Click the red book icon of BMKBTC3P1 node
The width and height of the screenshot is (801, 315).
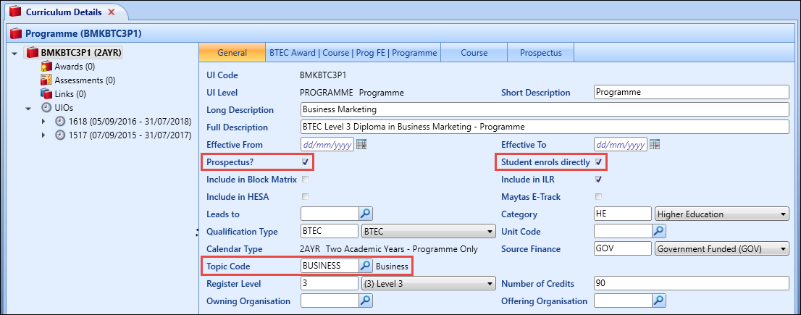pyautogui.click(x=32, y=51)
